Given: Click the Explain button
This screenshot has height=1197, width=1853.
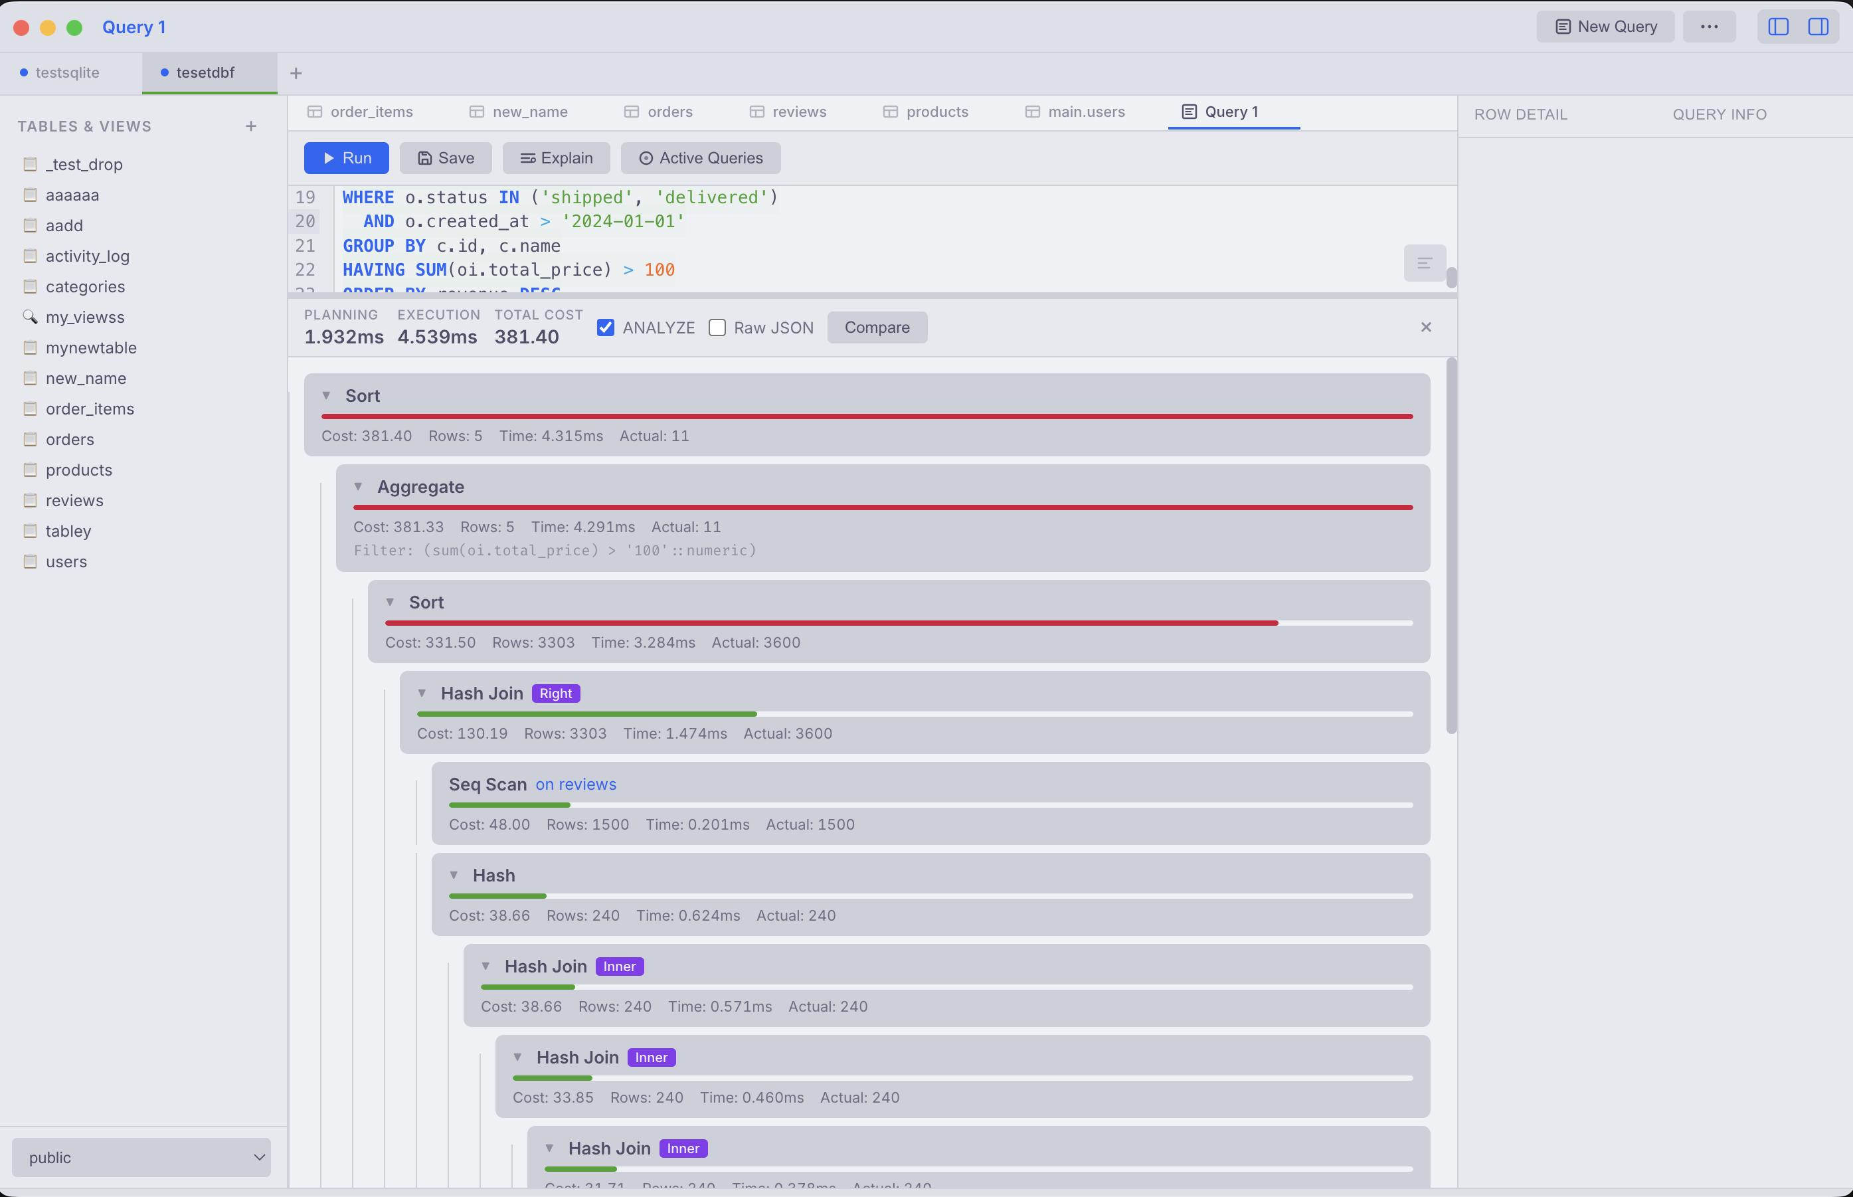Looking at the screenshot, I should point(555,158).
